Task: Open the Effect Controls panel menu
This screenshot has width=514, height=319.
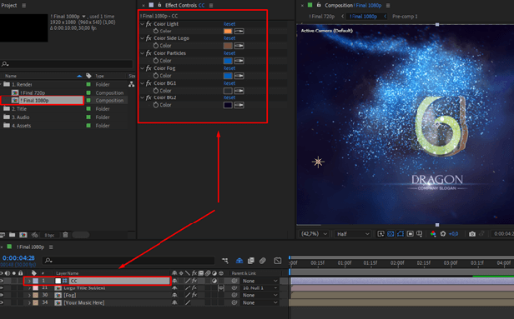Action: tap(211, 5)
